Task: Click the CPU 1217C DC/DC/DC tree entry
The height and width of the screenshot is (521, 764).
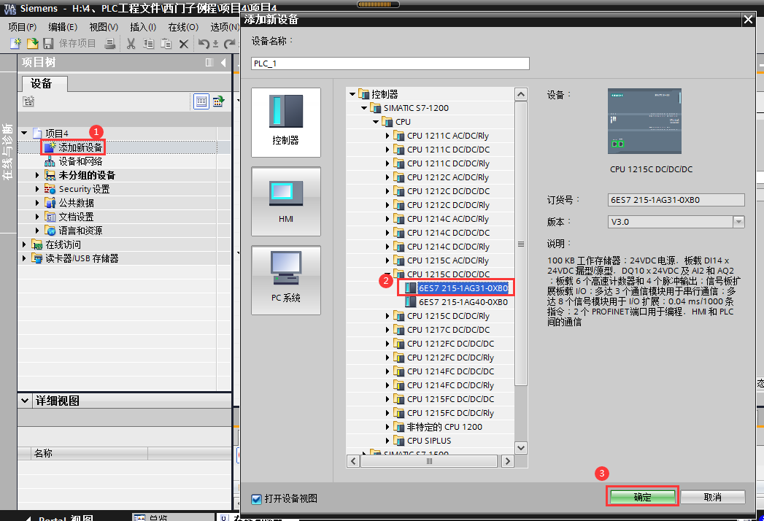Action: point(448,330)
